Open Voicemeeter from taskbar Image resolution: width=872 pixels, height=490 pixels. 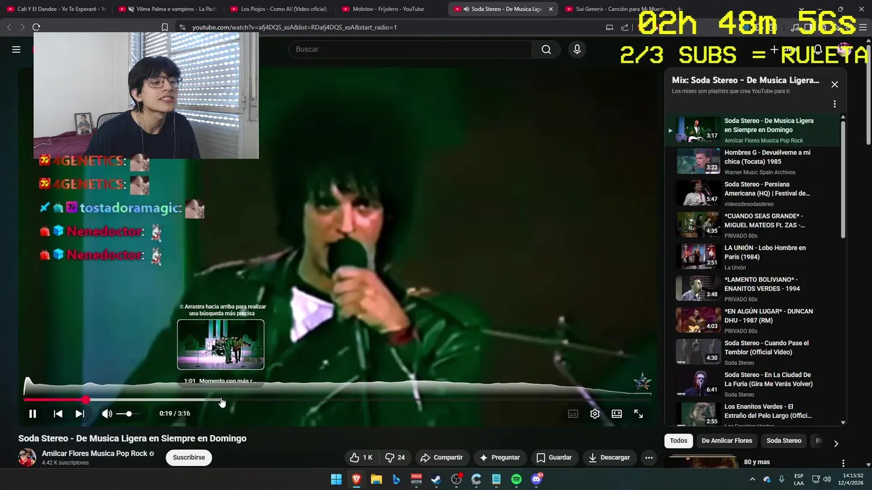(416, 479)
